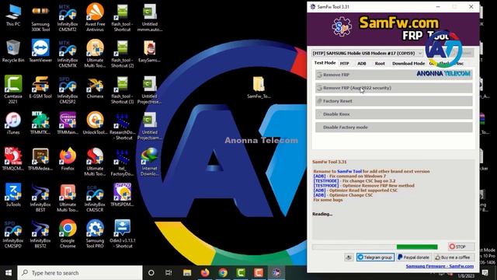Image resolution: width=497 pixels, height=280 pixels.
Task: Click the green progress bar in SamFw Tool
Action: tap(417, 247)
